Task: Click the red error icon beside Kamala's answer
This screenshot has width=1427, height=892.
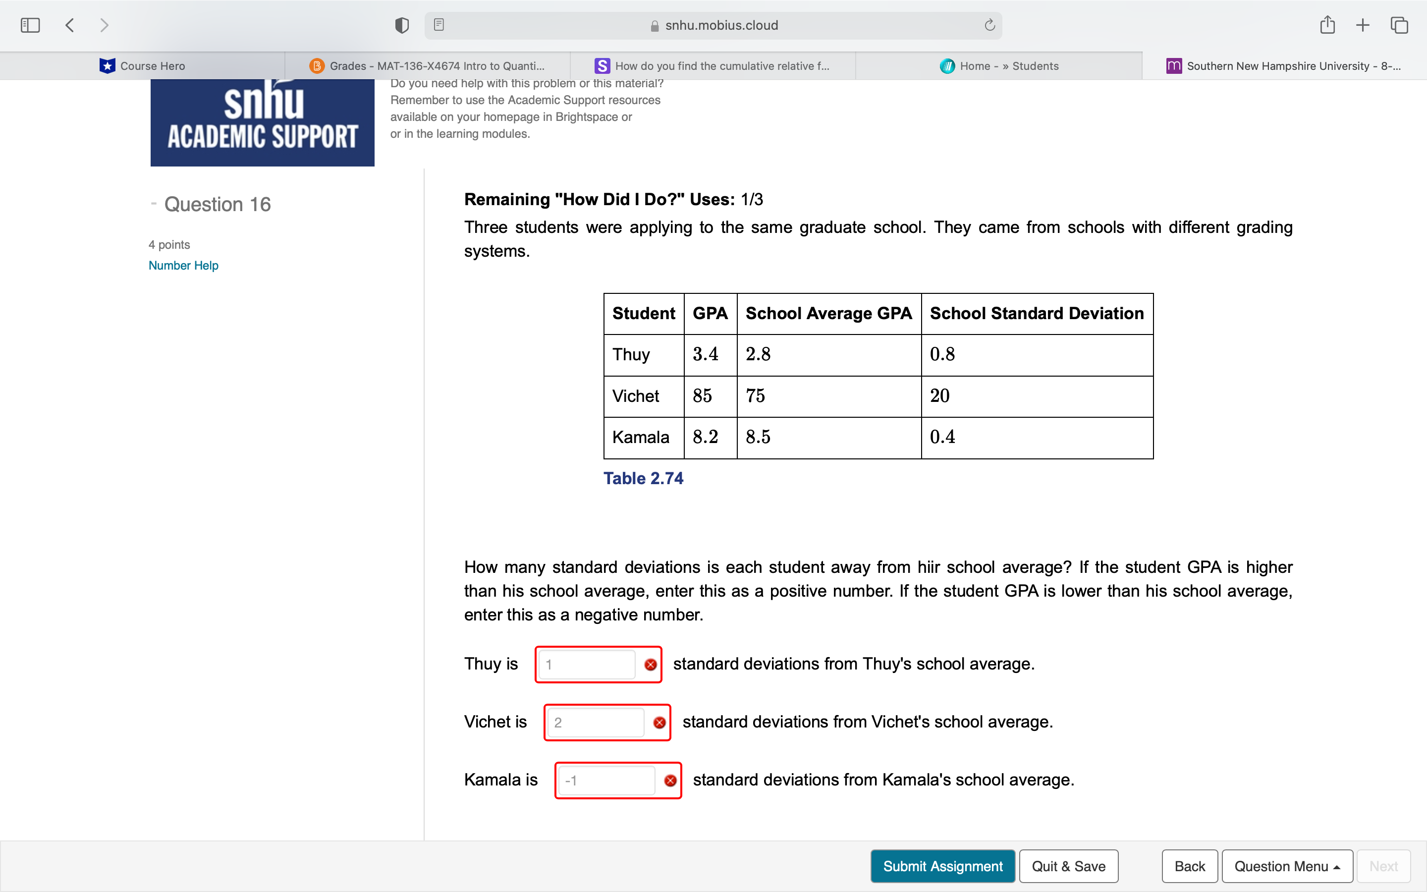Action: tap(670, 780)
